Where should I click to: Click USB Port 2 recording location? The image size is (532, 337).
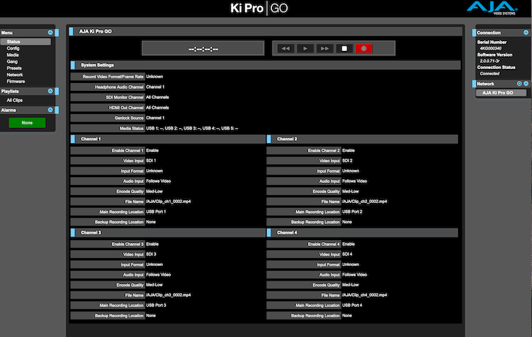352,212
